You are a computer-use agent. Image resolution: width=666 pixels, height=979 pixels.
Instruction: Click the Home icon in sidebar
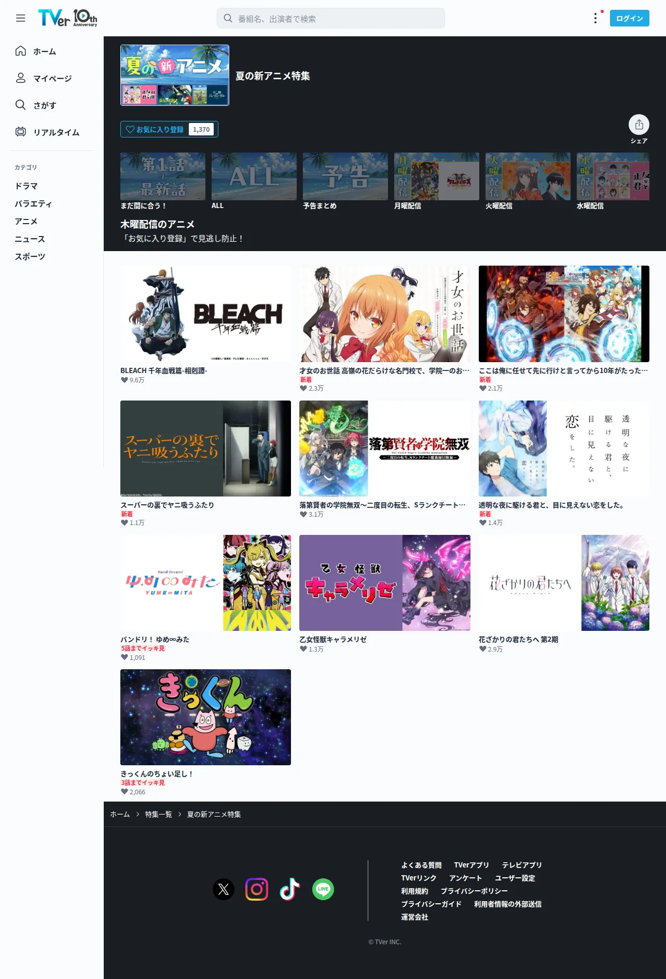(x=21, y=51)
